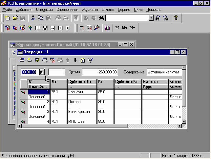The image size is (211, 159).
Task: Click the binoculars Find icon
Action: coord(101,18)
